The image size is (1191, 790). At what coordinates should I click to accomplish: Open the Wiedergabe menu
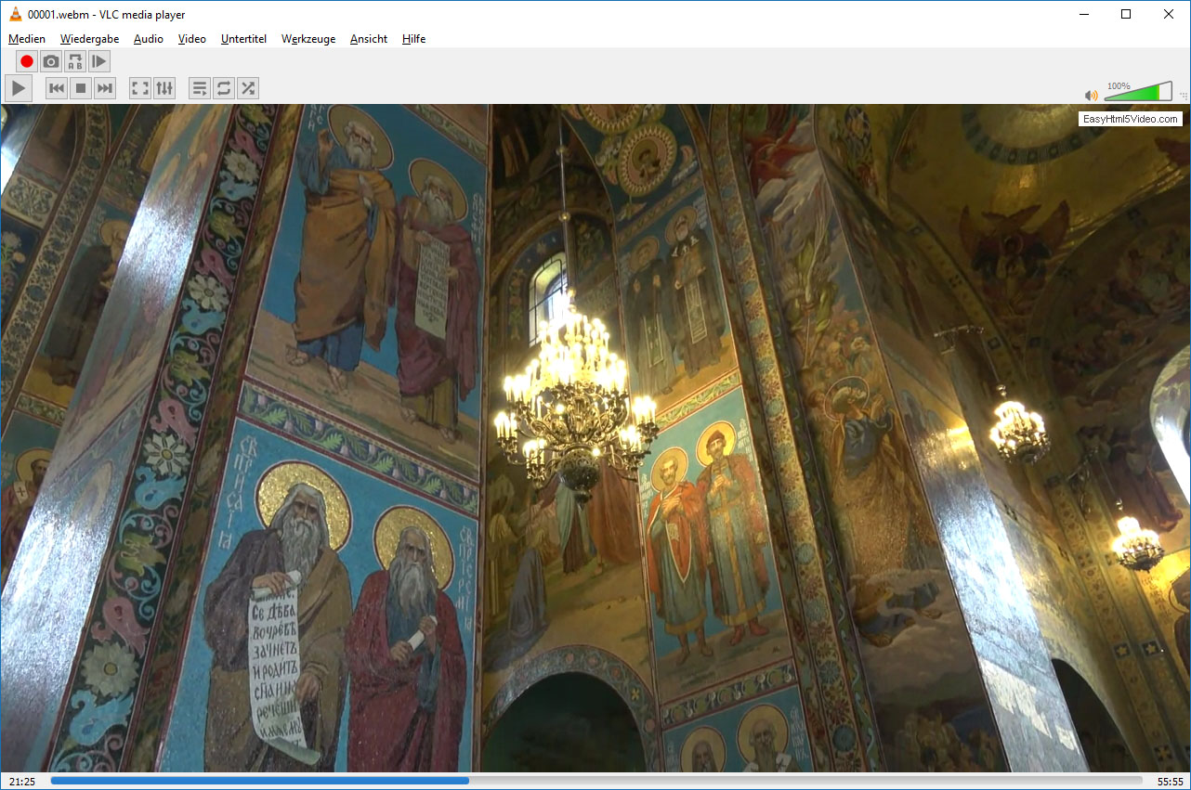(89, 39)
